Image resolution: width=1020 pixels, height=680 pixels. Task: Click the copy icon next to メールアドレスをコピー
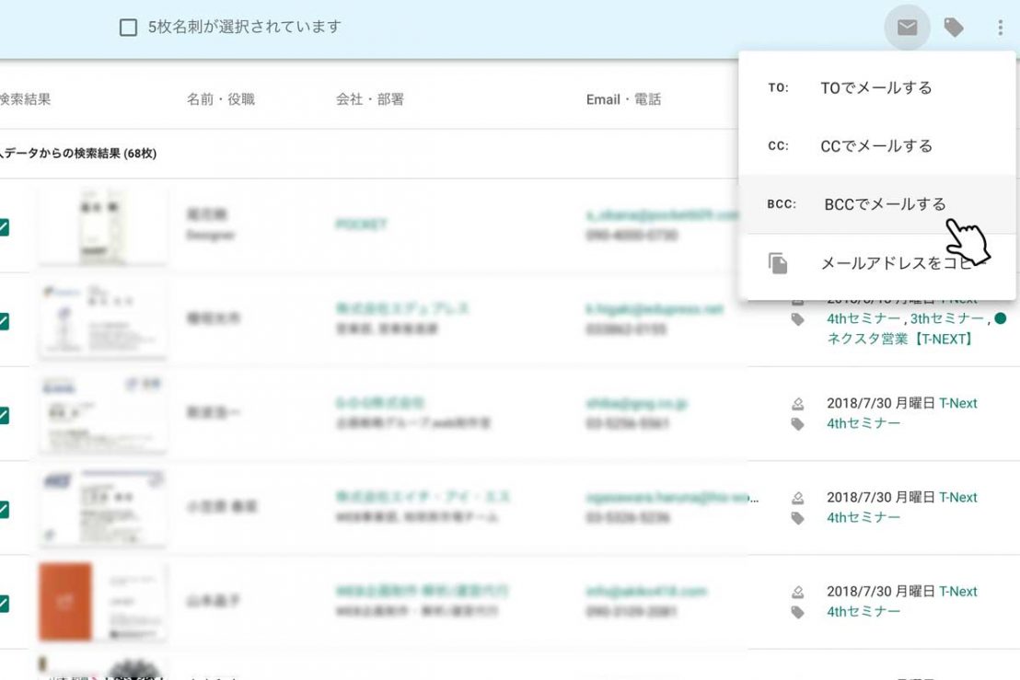[779, 264]
